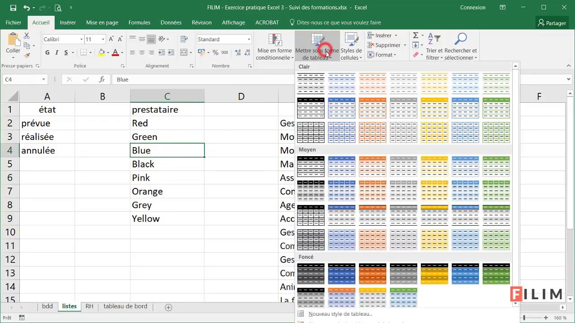Toggle bottom vertical alignment
This screenshot has width=575, height=323.
pyautogui.click(x=151, y=39)
